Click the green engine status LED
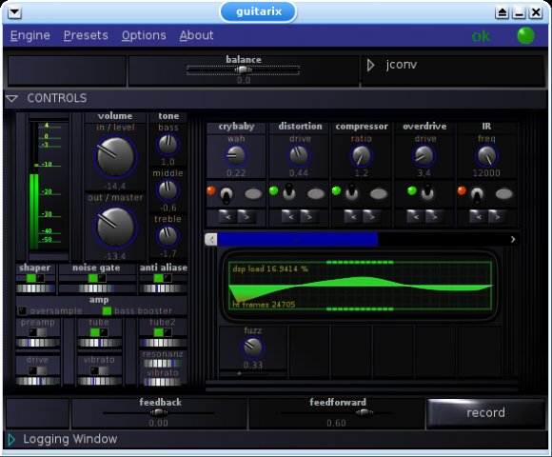Image resolution: width=552 pixels, height=457 pixels. click(525, 36)
